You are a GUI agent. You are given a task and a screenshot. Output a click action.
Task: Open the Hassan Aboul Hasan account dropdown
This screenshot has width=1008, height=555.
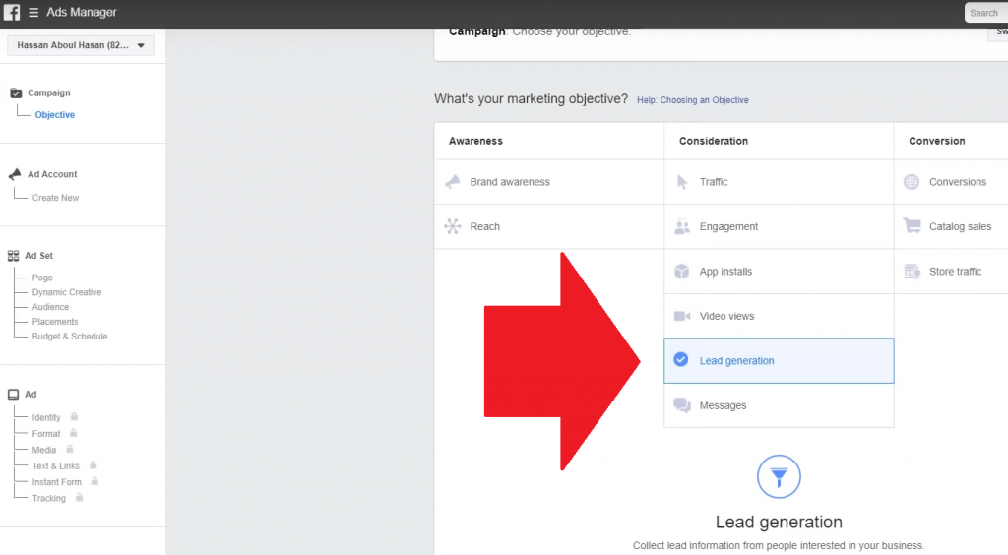[81, 45]
